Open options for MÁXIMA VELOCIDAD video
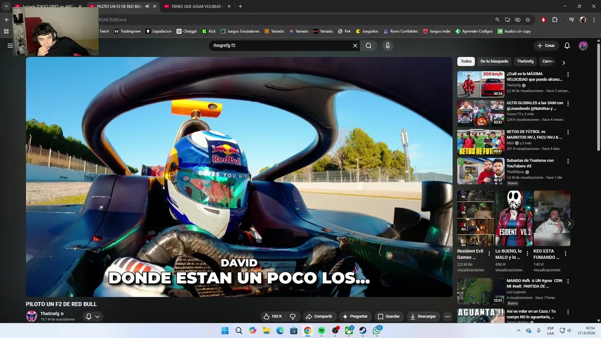 pos(568,74)
